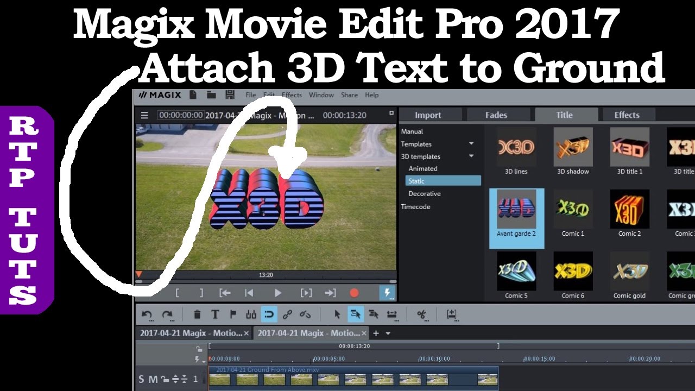The width and height of the screenshot is (695, 391).
Task: Select the single object mouse mode arrow
Action: pos(337,314)
